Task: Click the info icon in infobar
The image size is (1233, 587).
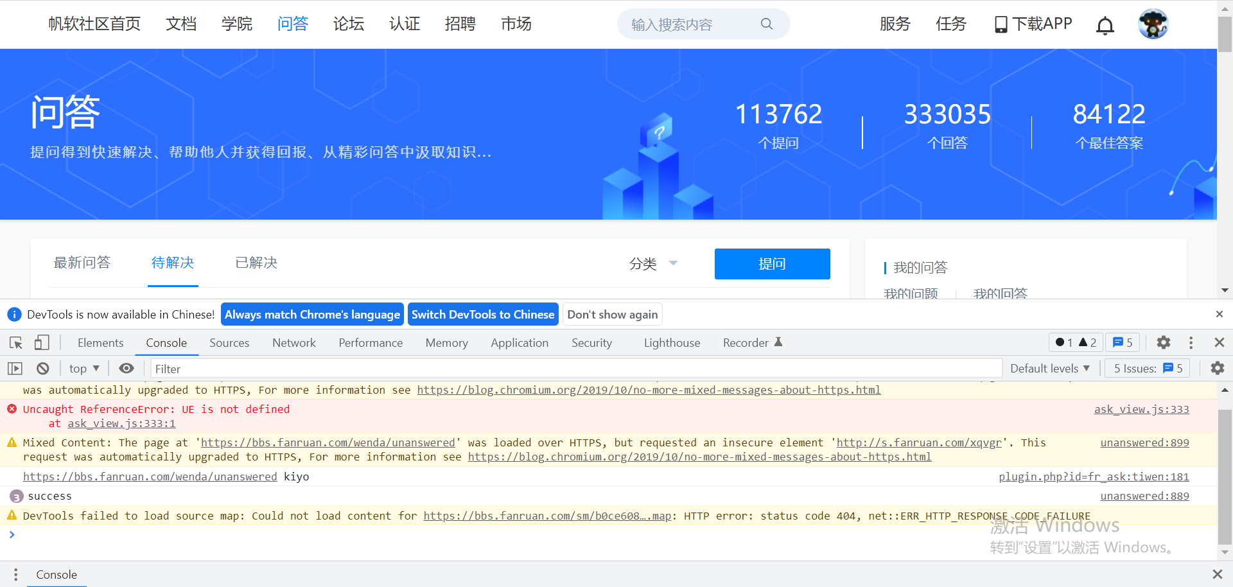Action: tap(14, 315)
